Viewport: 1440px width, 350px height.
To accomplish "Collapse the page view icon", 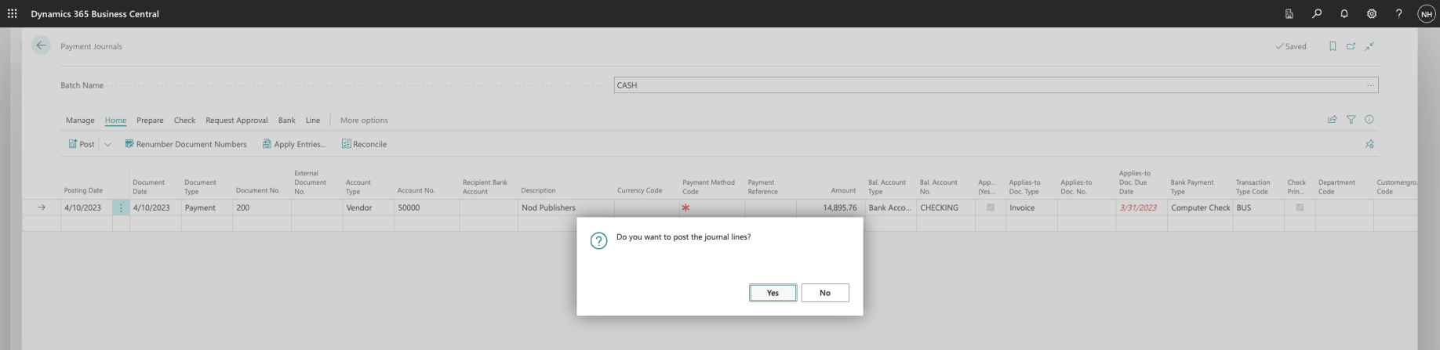I will coord(1369,46).
